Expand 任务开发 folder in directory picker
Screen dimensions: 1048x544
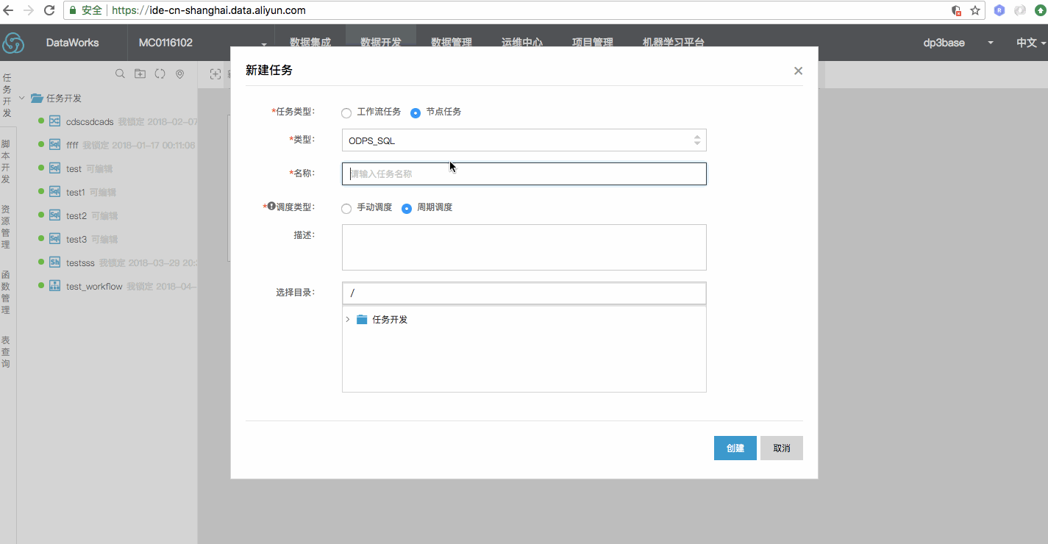pyautogui.click(x=348, y=320)
